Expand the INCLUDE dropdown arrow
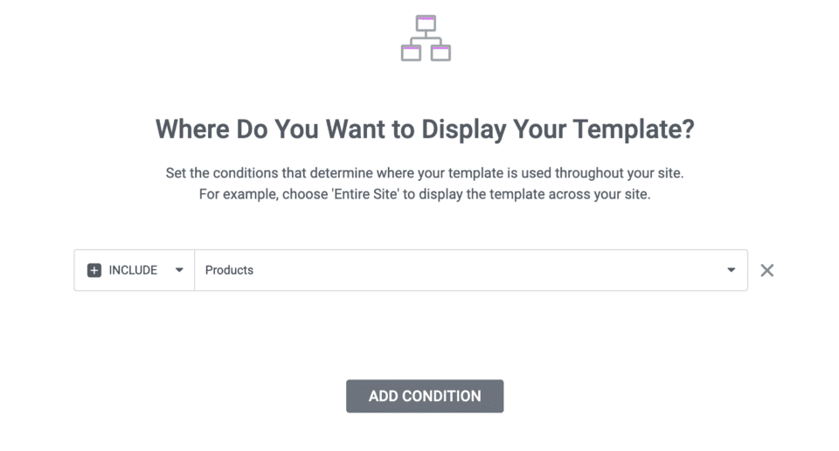 pyautogui.click(x=179, y=270)
